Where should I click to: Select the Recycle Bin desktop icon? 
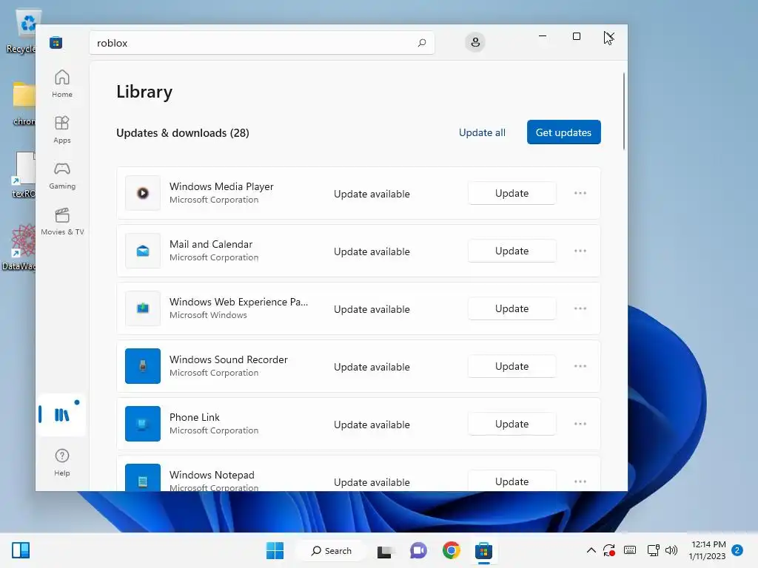click(21, 30)
